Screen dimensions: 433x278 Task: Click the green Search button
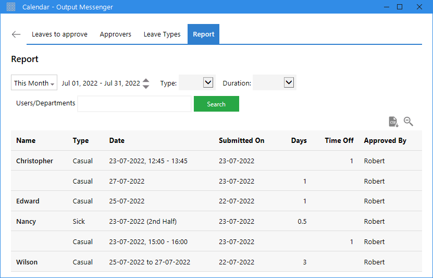(x=216, y=104)
